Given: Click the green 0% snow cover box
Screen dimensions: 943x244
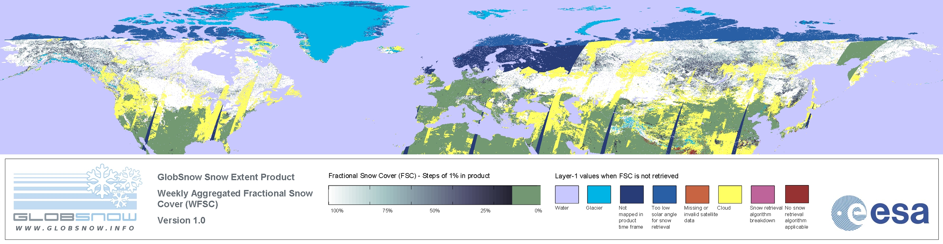Looking at the screenshot, I should pyautogui.click(x=526, y=195).
